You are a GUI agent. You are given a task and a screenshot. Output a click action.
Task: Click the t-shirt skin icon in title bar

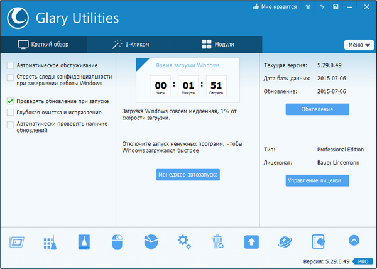[307, 8]
